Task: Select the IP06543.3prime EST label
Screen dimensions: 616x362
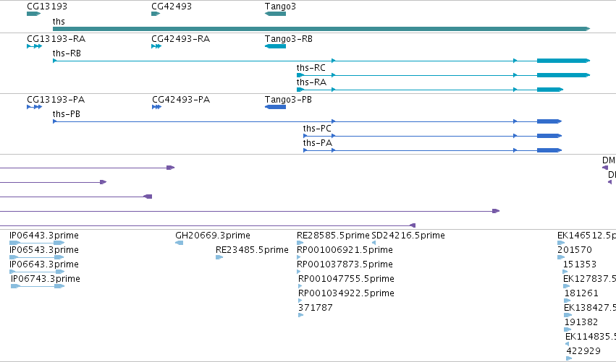Action: pyautogui.click(x=44, y=250)
